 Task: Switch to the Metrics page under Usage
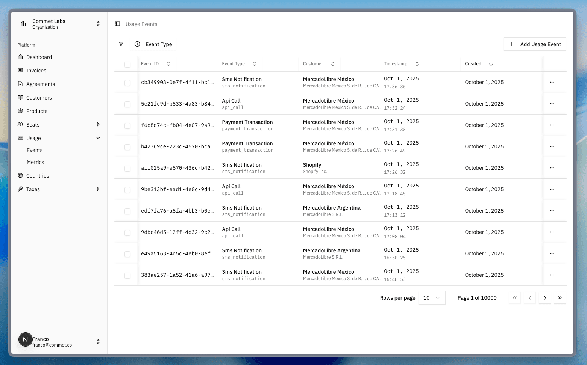point(35,162)
